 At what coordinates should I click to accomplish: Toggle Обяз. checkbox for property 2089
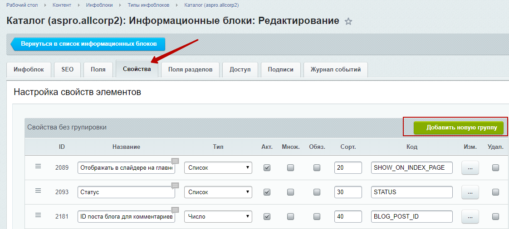click(317, 167)
